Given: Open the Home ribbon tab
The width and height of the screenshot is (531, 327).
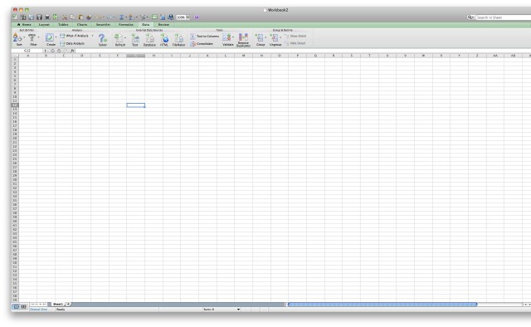Looking at the screenshot, I should point(24,25).
